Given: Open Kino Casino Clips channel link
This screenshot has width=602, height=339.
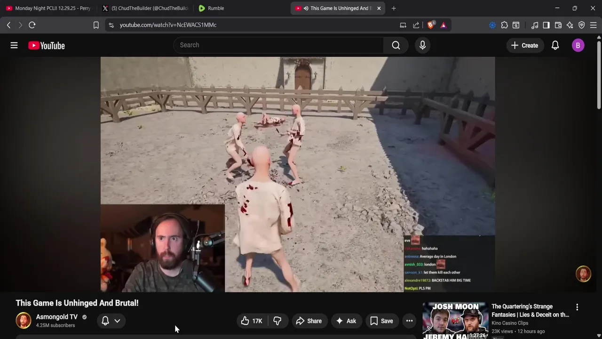Looking at the screenshot, I should (510, 323).
